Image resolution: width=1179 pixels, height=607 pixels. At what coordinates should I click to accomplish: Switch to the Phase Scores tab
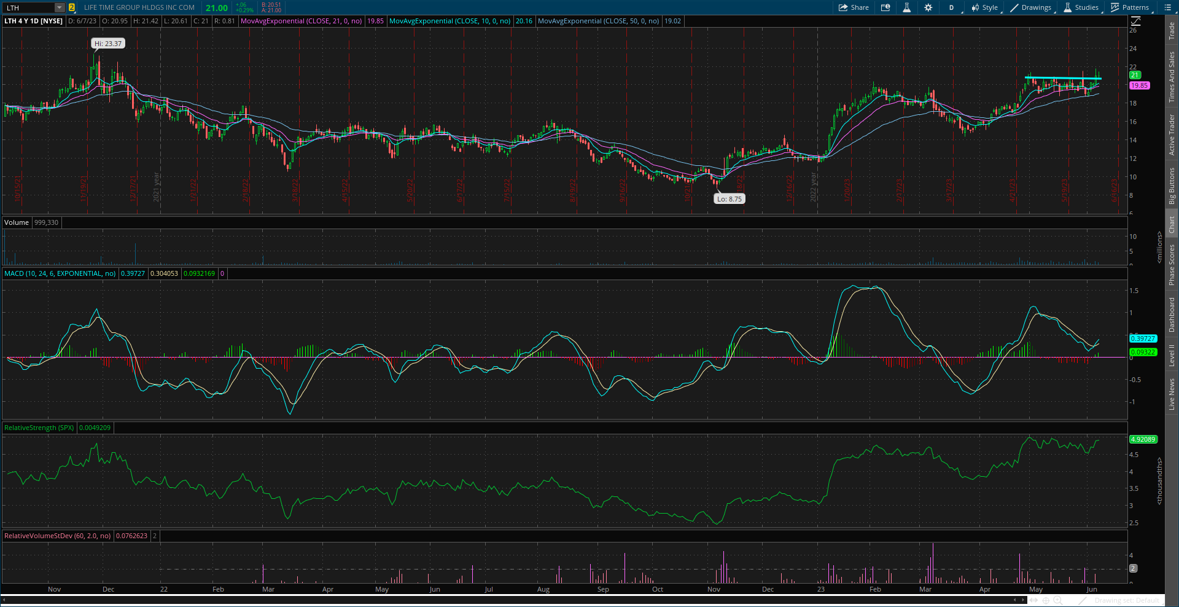[x=1172, y=265]
